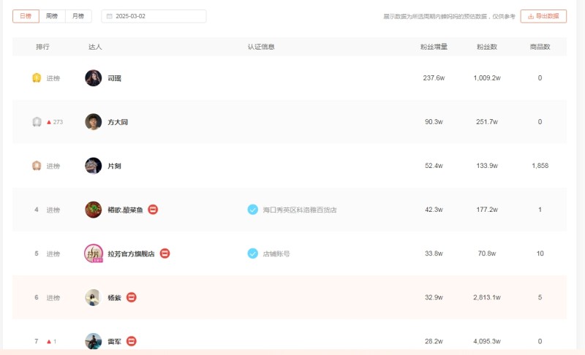Click the 粉丝数 column header
Image resolution: width=585 pixels, height=355 pixels.
click(487, 47)
